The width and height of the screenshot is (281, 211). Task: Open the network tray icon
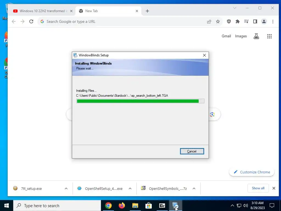pyautogui.click(x=239, y=206)
